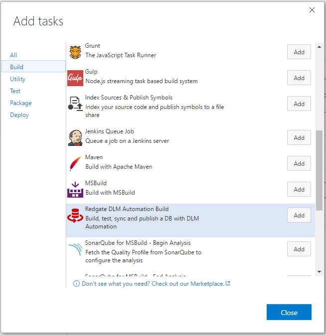
Task: Click the task list scrollbar thumb
Action: tap(319, 171)
